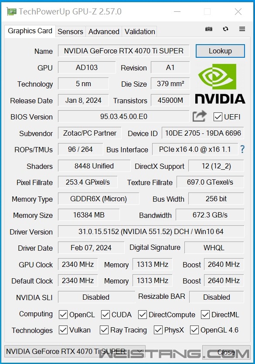The width and height of the screenshot is (255, 364).
Task: Take a screenshot with the camera icon
Action: [209, 29]
